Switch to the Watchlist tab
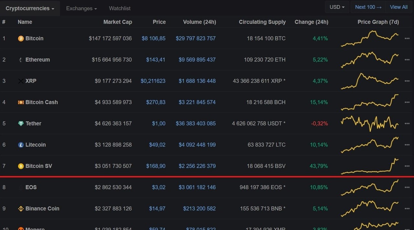414x230 pixels. tap(120, 8)
